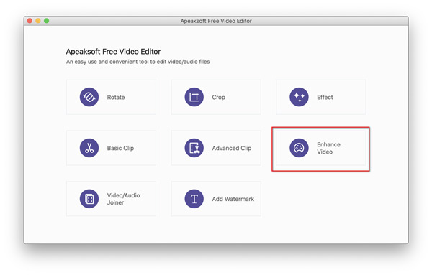
Task: Click the Enhance Video palette icon
Action: [299, 148]
